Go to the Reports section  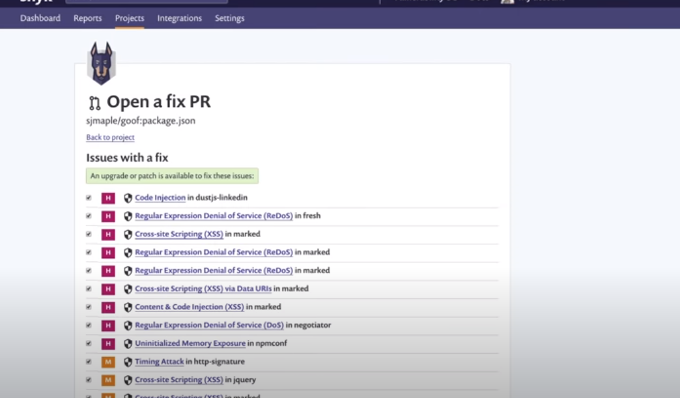point(87,18)
